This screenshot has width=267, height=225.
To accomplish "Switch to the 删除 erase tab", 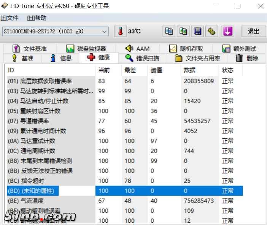I will (x=247, y=58).
